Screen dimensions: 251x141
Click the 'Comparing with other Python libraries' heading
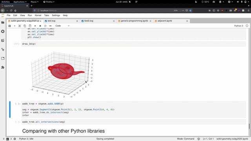pyautogui.click(x=64, y=131)
